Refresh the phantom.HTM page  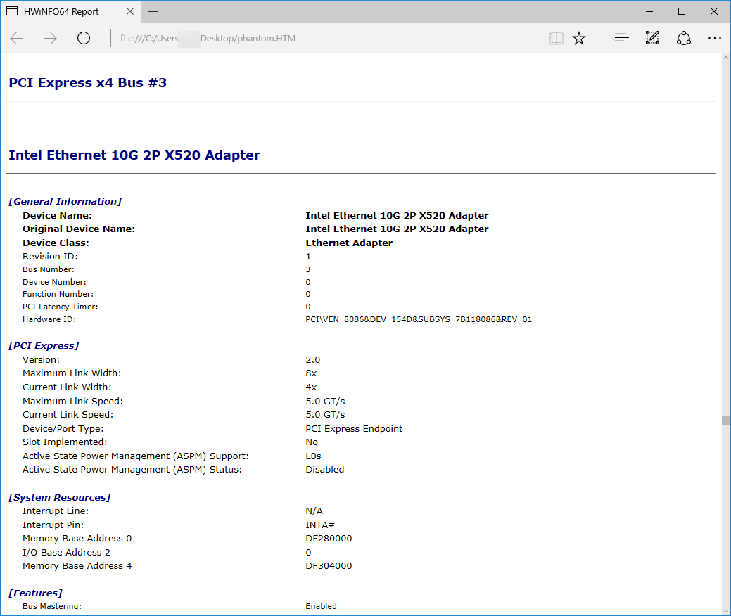84,38
